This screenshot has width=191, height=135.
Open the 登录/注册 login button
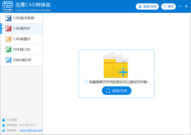point(147,7)
